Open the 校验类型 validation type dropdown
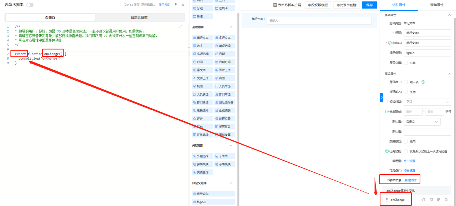This screenshot has width=456, height=206. pos(427,102)
